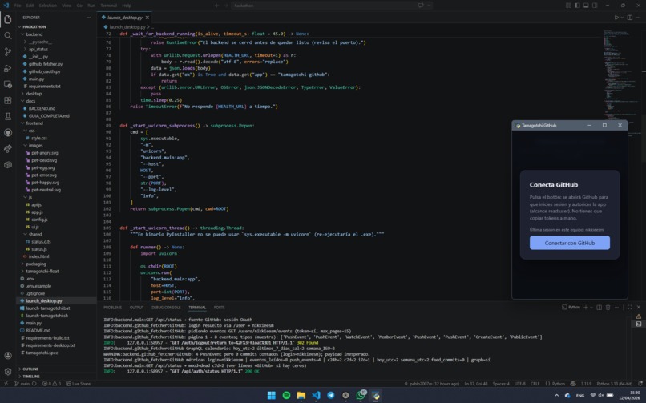Open the Source Control view
The height and width of the screenshot is (403, 646).
coord(8,52)
